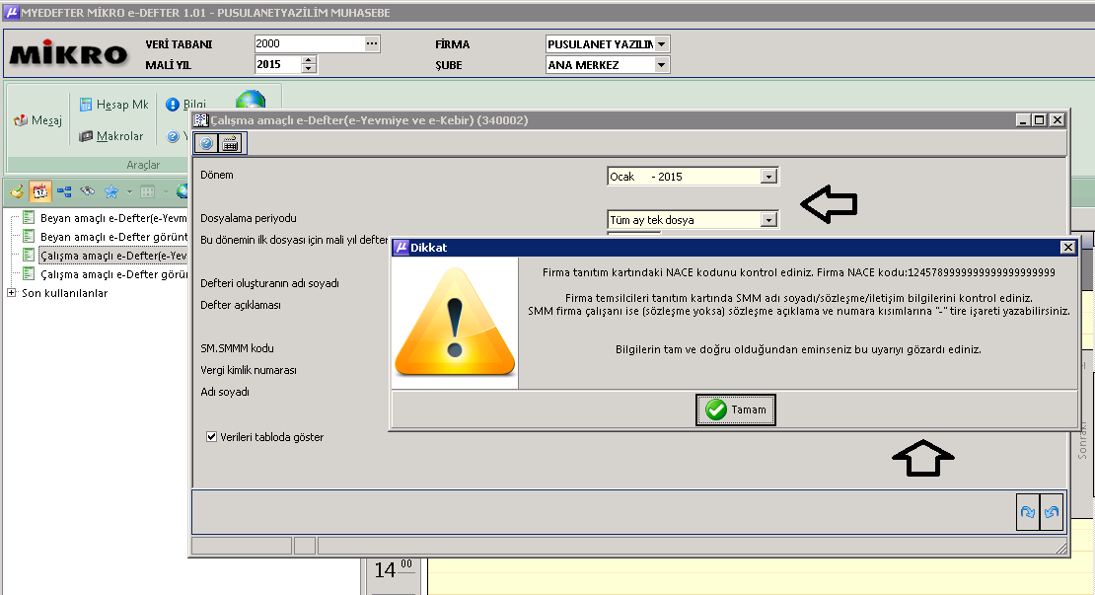Click the broom clean-up icon in the left toolbar
The height and width of the screenshot is (595, 1095).
(x=17, y=190)
